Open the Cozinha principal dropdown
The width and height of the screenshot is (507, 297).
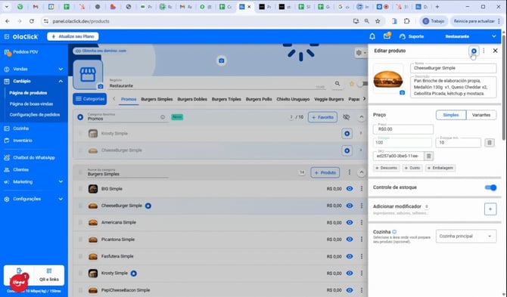click(x=466, y=237)
